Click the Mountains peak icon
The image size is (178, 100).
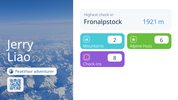[87, 39]
